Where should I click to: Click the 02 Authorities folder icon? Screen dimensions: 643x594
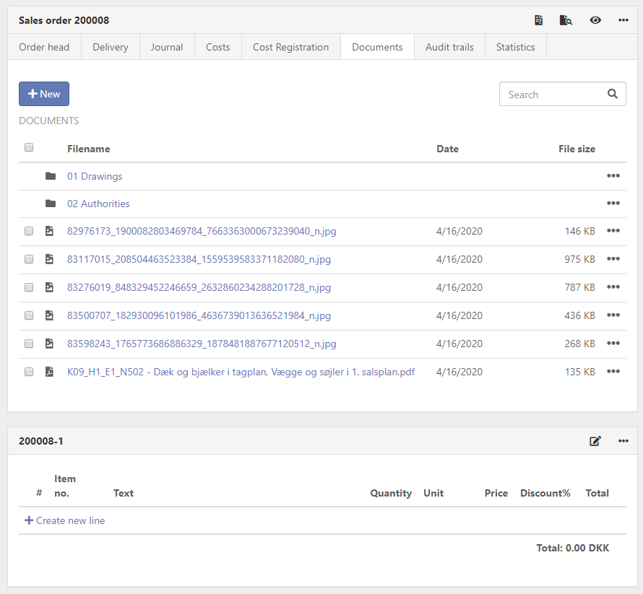[51, 204]
